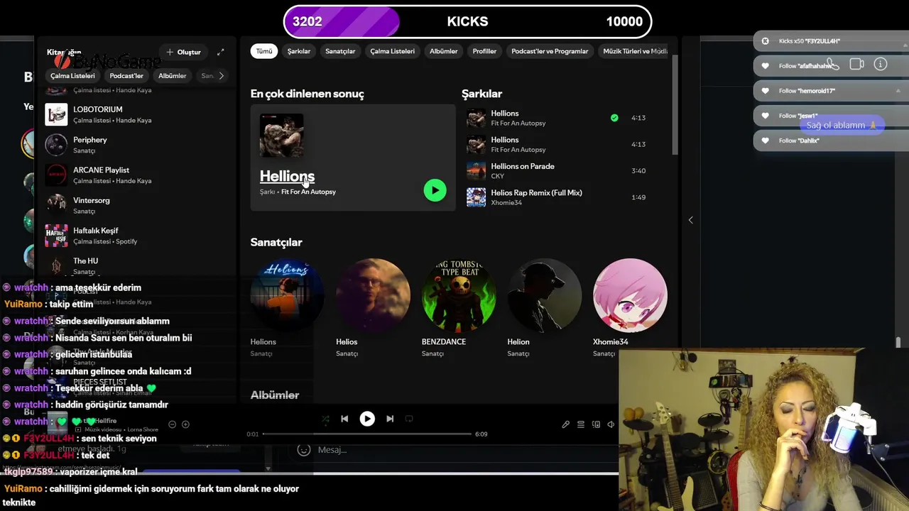909x511 pixels.
Task: Open the Hellions album art in top result
Action: tap(281, 136)
